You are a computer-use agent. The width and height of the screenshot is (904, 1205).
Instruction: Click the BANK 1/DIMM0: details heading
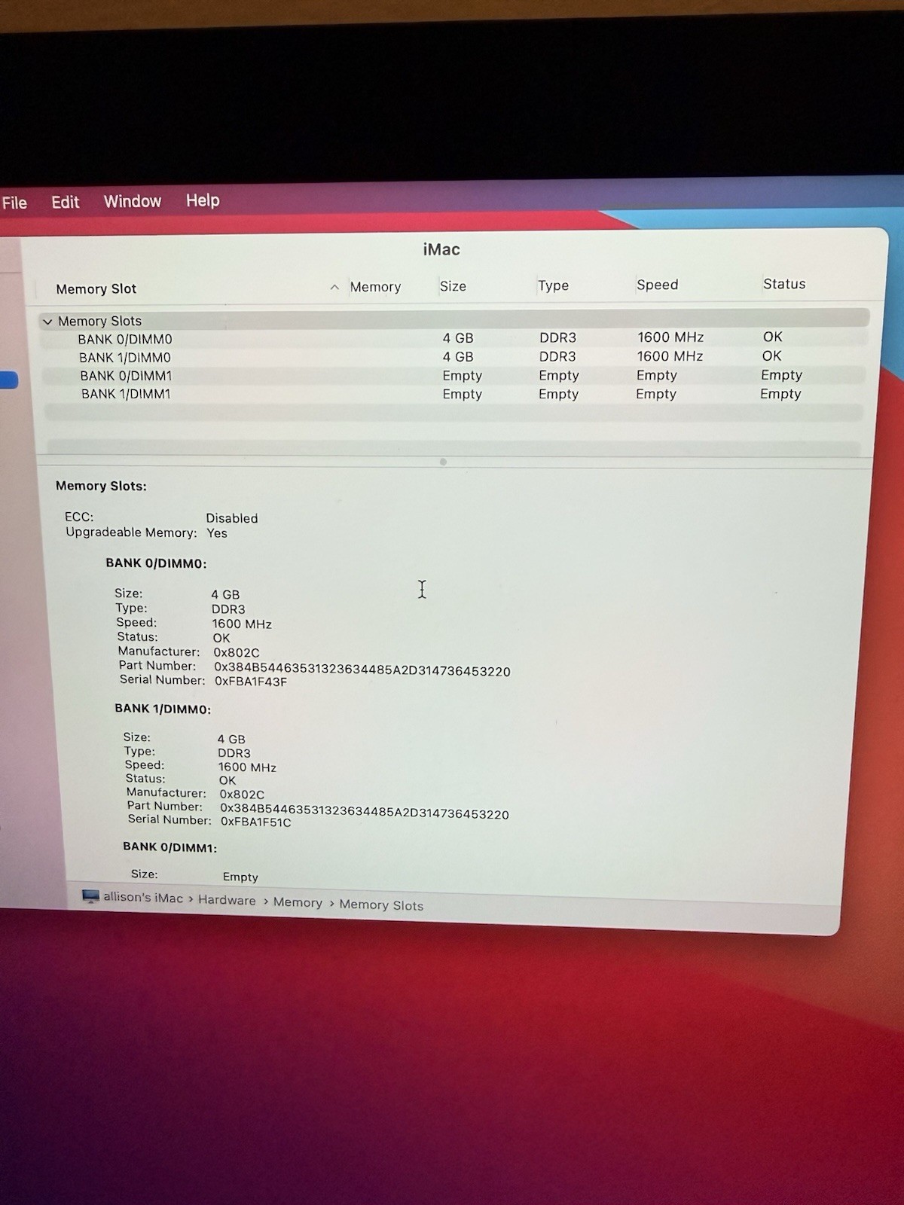coord(163,709)
